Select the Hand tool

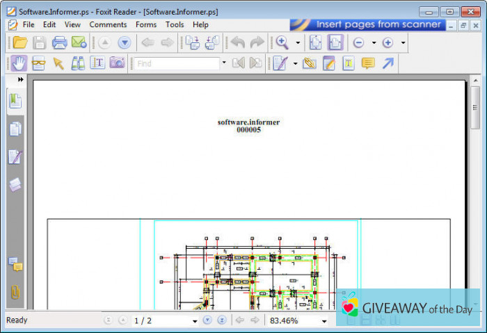click(x=19, y=63)
